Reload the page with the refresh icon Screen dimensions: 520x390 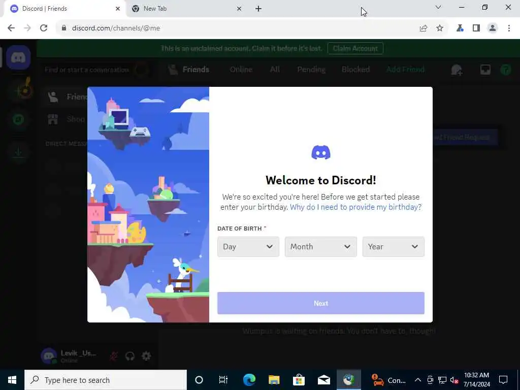coord(44,28)
